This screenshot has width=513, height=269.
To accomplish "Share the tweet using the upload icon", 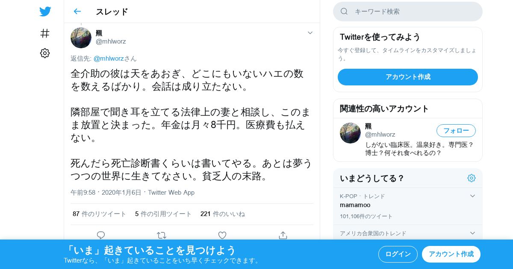I will 283,235.
